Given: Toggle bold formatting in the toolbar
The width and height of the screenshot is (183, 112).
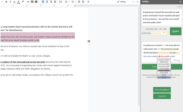Looking at the screenshot, I should click(x=6, y=2).
